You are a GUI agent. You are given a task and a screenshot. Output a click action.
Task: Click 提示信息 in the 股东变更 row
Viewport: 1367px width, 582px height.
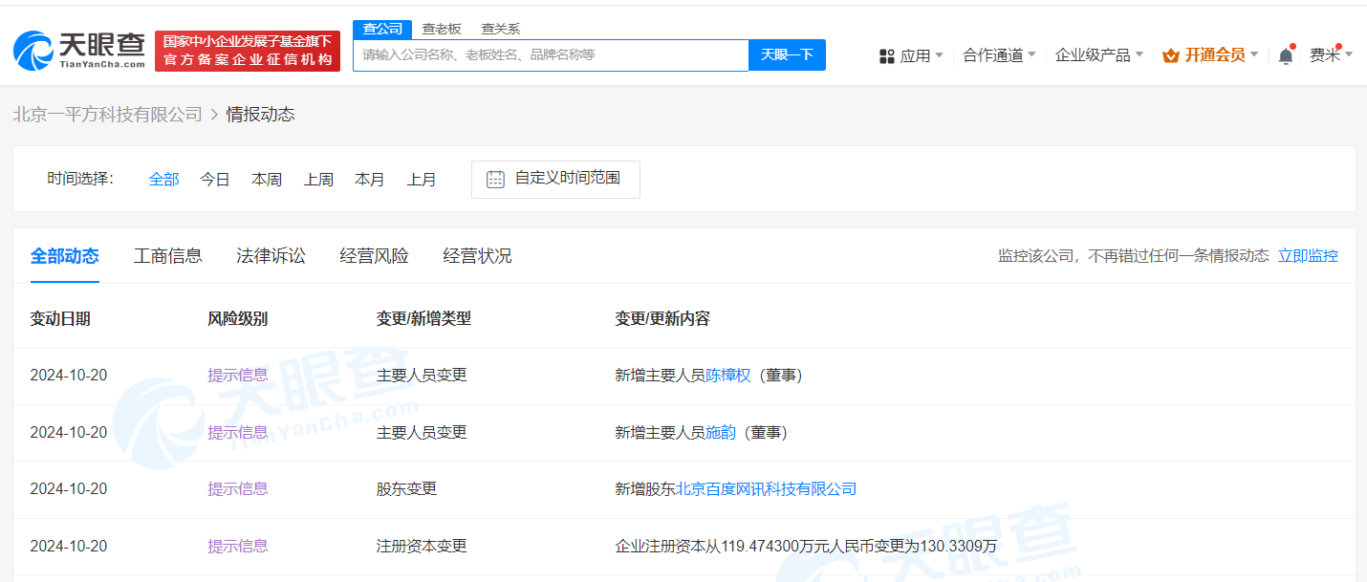[x=238, y=489]
